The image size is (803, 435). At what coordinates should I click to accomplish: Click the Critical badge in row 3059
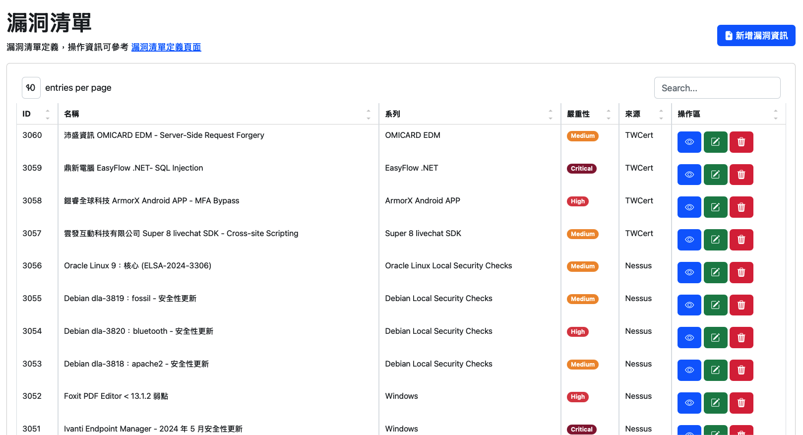pos(581,169)
